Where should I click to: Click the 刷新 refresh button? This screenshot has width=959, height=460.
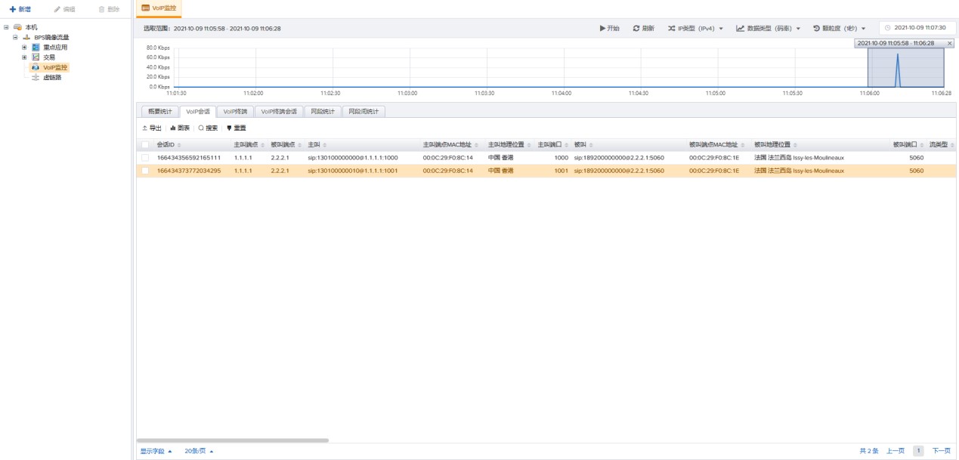point(644,28)
